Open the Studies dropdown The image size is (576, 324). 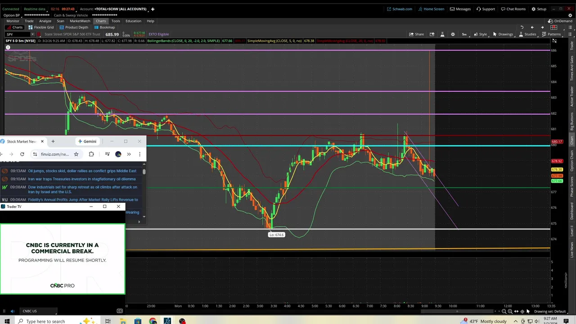tap(527, 34)
